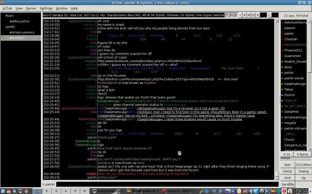312x194 pixels.
Task: Switch to the #strazci-vesmiru channel
Action: click(22, 32)
